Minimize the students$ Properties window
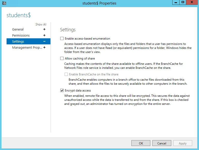Screen dimensions: 199x150 coord(176,2)
